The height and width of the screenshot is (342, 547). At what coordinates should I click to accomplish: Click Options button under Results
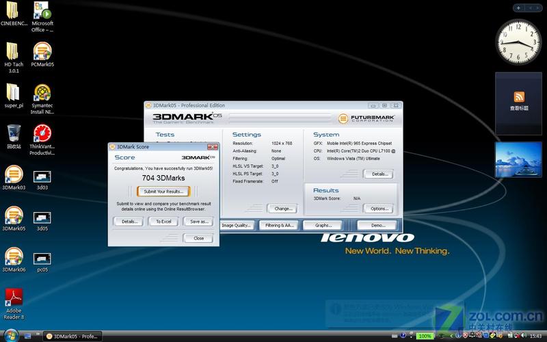(379, 209)
